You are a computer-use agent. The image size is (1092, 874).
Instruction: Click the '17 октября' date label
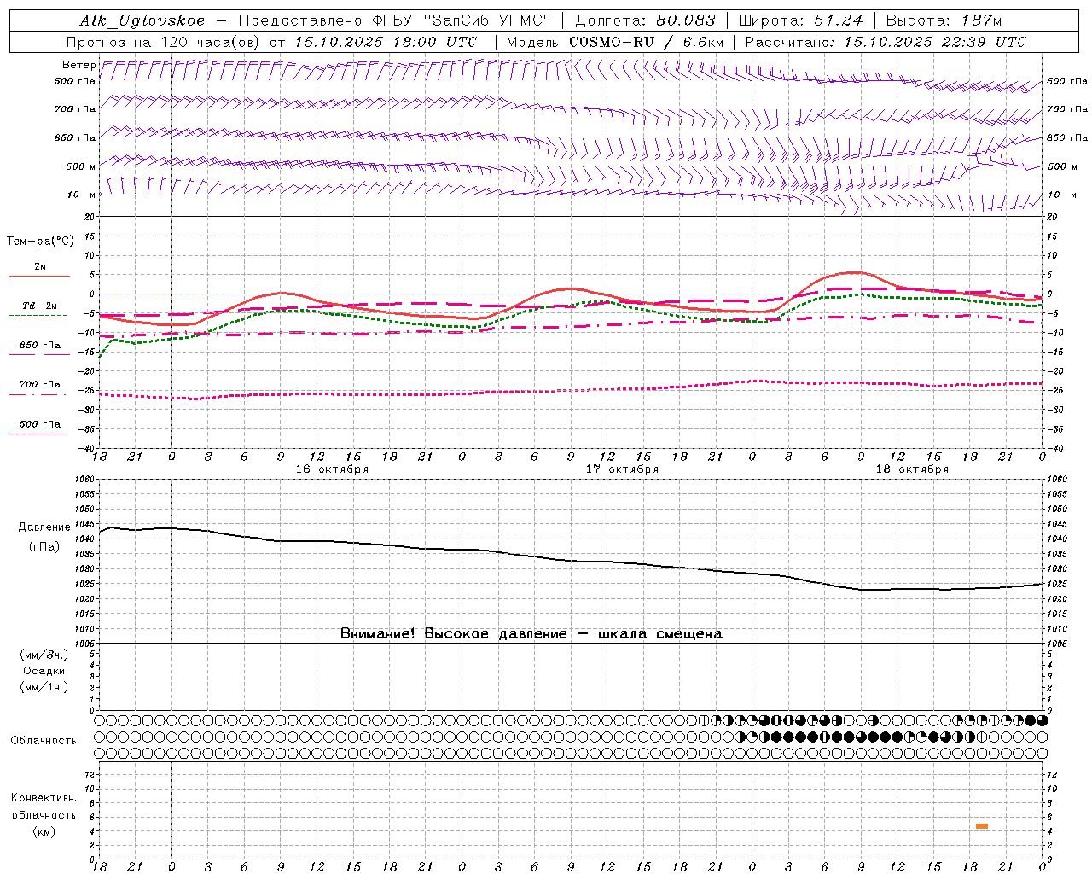coord(622,469)
